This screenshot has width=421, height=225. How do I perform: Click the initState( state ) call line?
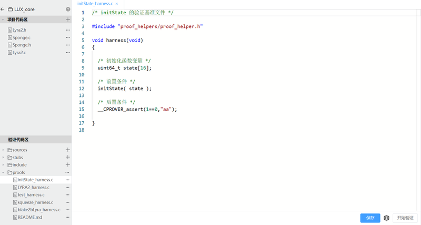point(124,89)
